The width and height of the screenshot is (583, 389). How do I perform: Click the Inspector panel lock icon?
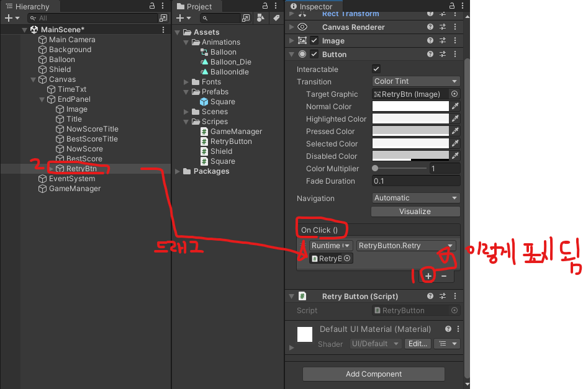[452, 6]
